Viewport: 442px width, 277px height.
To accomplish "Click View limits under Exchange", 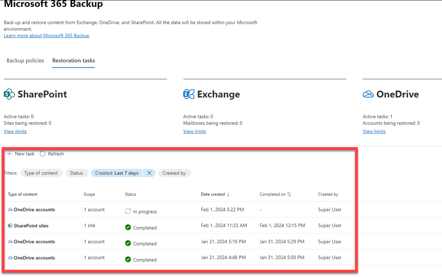I will [x=195, y=132].
